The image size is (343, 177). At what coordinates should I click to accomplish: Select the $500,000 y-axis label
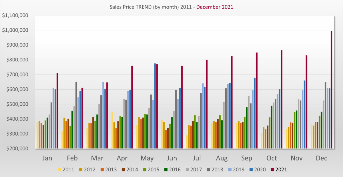(x=16, y=104)
